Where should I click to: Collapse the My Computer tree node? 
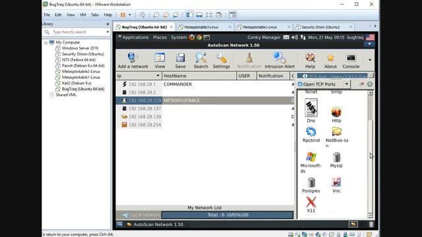click(x=45, y=42)
